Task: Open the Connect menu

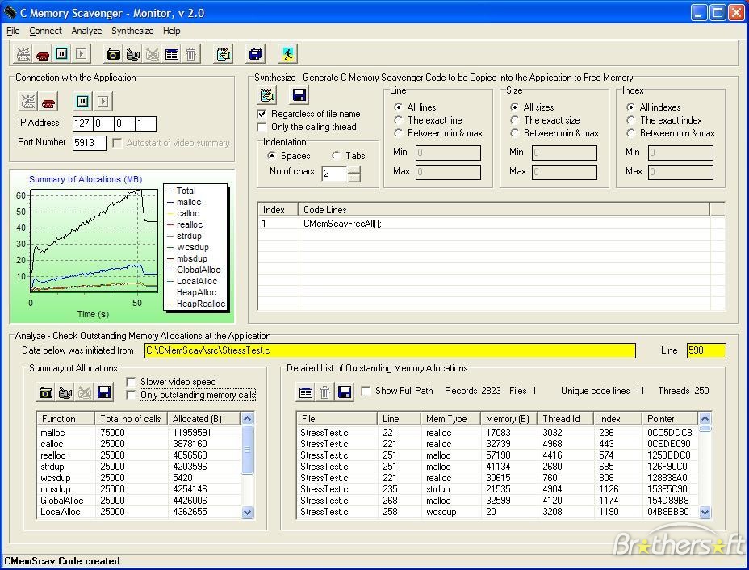Action: (x=45, y=31)
